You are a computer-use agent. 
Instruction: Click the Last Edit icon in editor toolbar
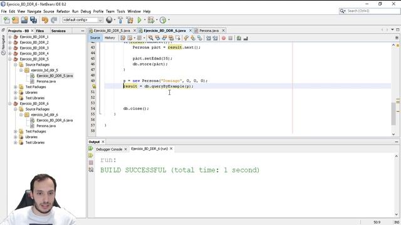[x=123, y=38]
